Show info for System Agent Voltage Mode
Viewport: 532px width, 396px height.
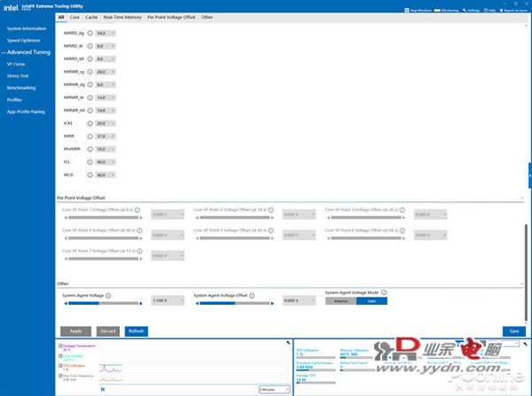click(x=384, y=292)
